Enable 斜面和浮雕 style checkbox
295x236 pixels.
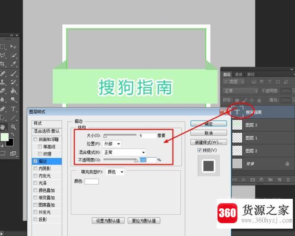tap(35, 139)
